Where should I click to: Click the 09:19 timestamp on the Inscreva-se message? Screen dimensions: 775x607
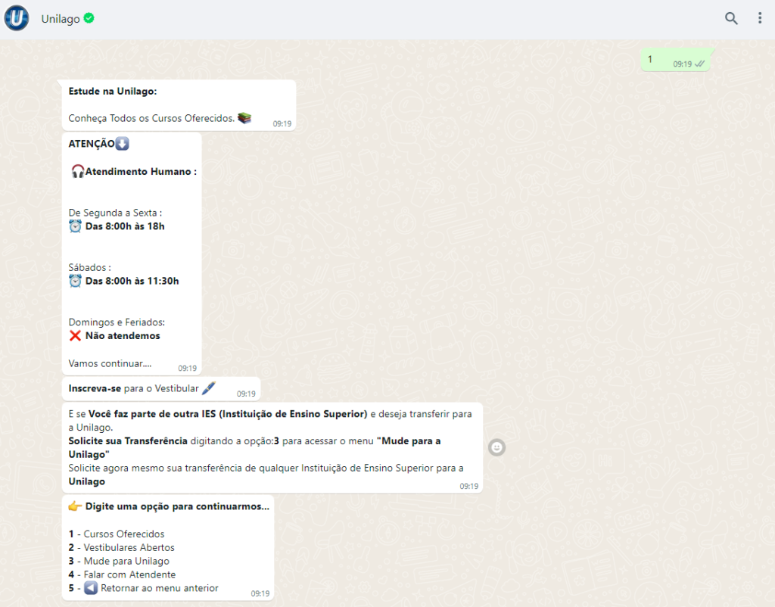coord(246,394)
